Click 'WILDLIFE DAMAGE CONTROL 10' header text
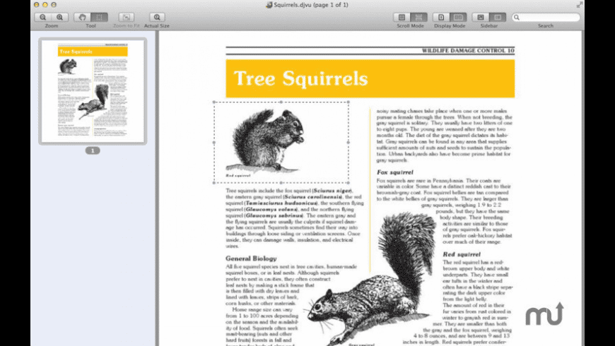The image size is (615, 346). click(468, 51)
